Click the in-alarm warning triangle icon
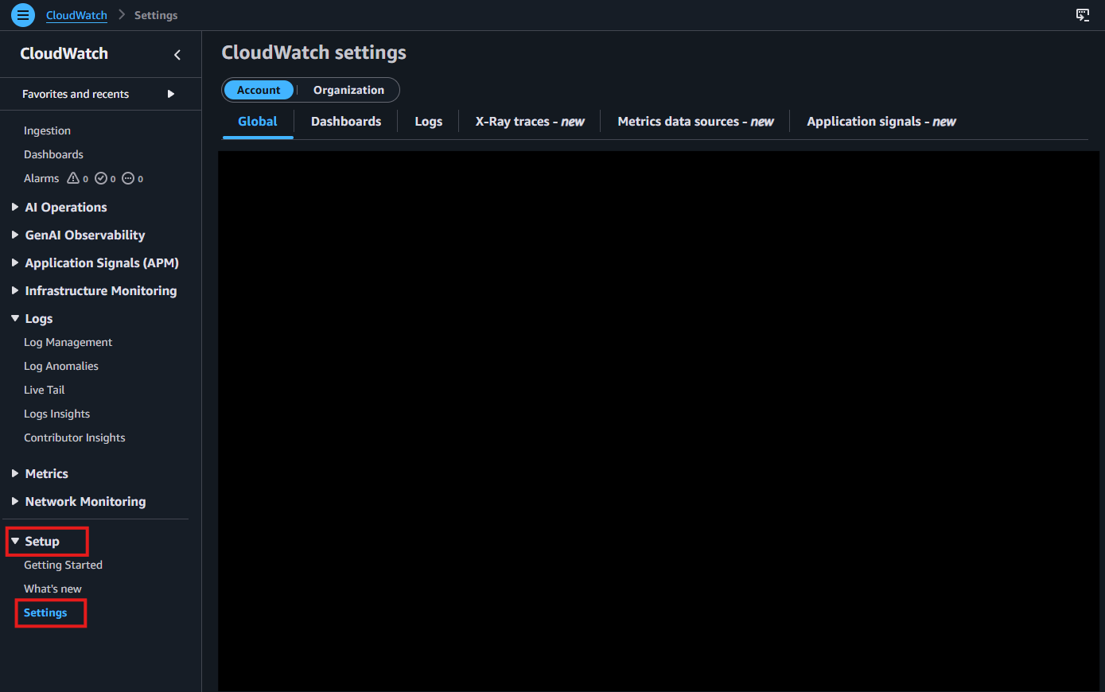Screen dimensions: 1105x692 click(x=72, y=178)
